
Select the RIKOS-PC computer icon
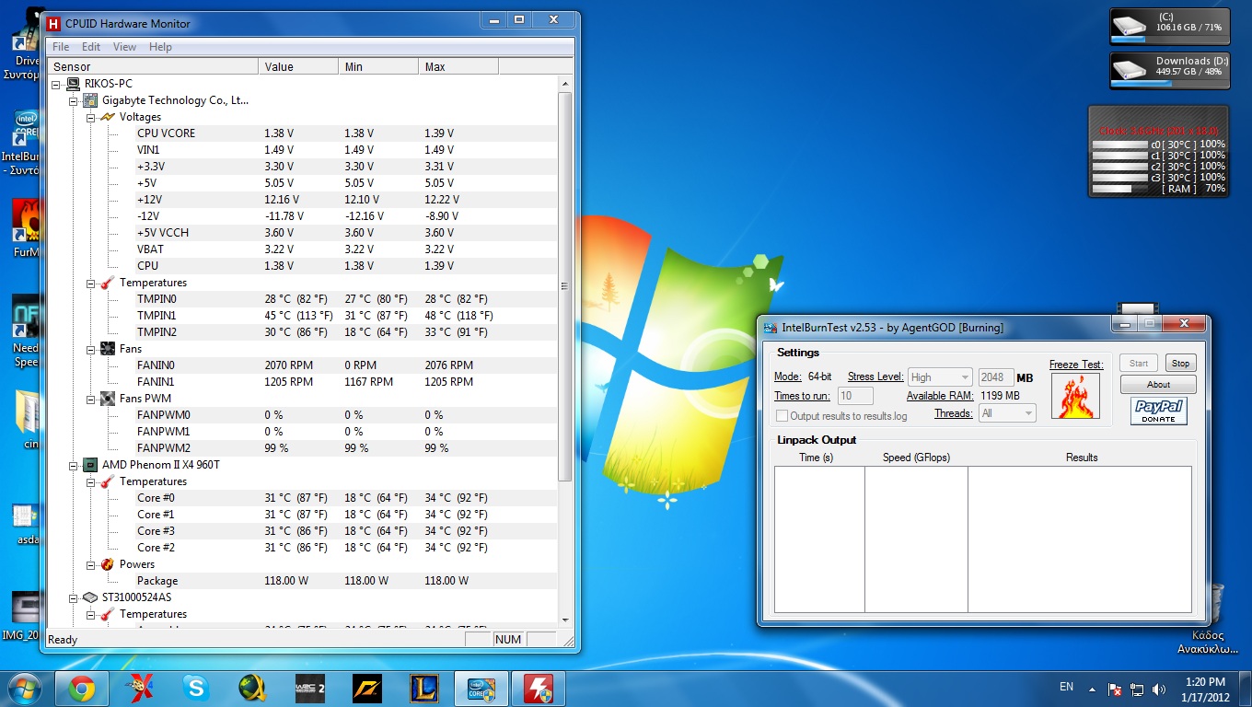[74, 84]
